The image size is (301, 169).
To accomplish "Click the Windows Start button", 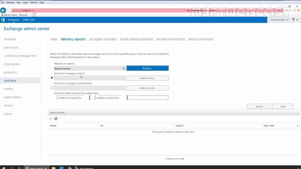I will pyautogui.click(x=4, y=168).
